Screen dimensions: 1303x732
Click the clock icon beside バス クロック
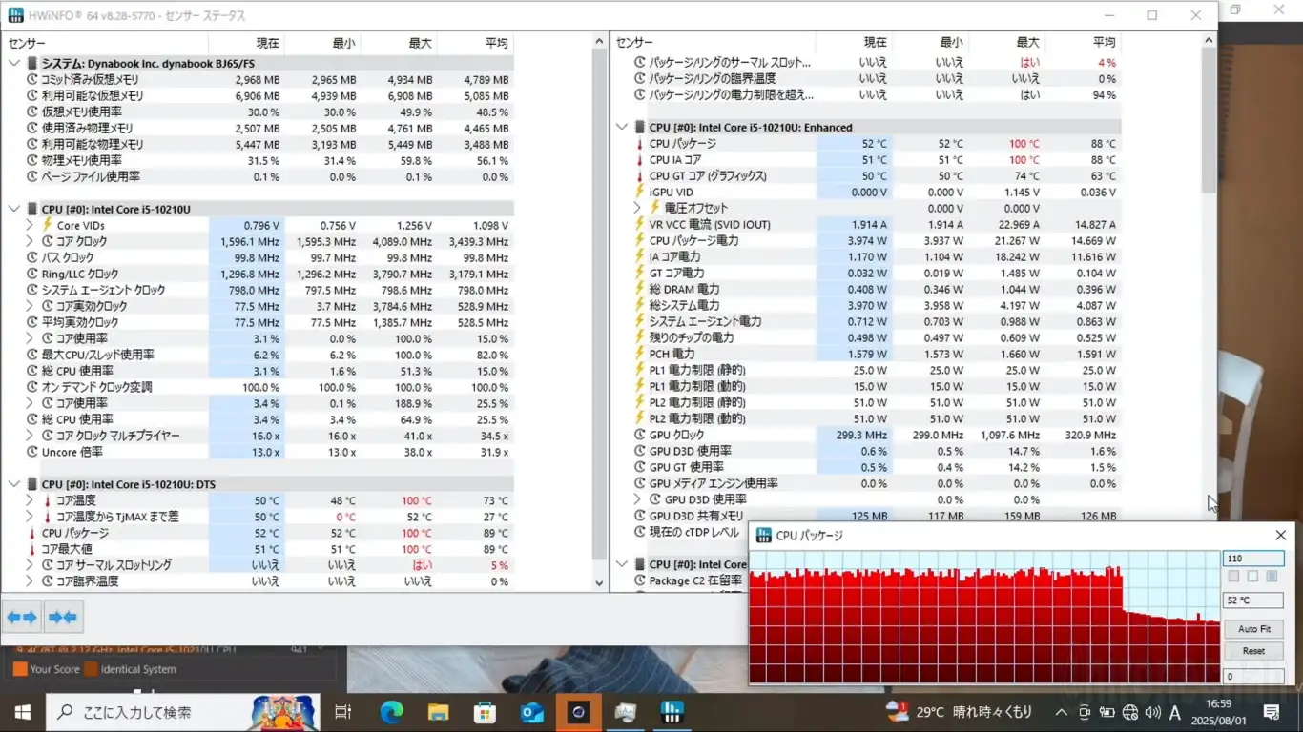[x=32, y=257]
